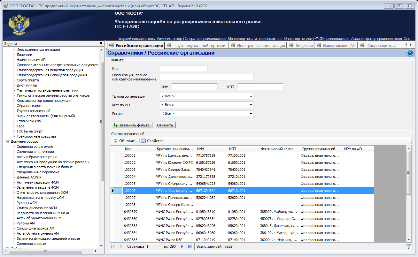This screenshot has height=257, width=418.
Task: Collapse the Документооборот tree node
Action: click(7, 141)
